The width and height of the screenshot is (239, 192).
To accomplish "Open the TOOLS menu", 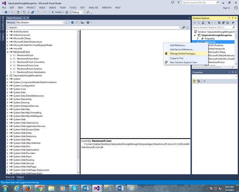I will 73,8.
